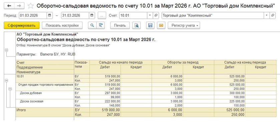
Task: Click the start date field 01.03.2026
Action: coord(33,15)
